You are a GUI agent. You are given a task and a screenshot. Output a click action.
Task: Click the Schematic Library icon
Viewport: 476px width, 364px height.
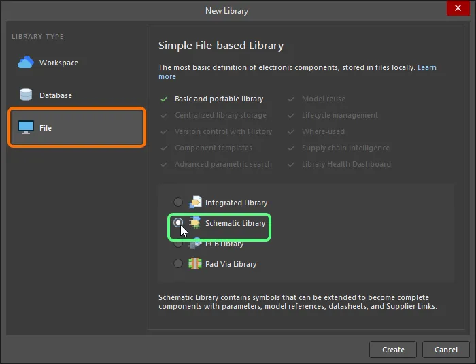tap(195, 222)
